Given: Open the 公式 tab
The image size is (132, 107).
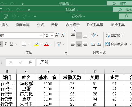Looking at the screenshot, I should (x=40, y=25).
